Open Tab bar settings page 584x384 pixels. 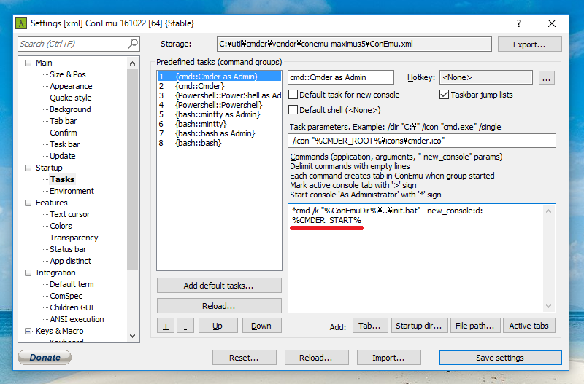[64, 121]
